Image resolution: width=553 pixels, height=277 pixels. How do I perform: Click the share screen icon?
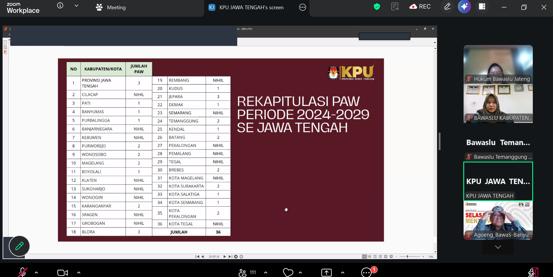pos(327,272)
